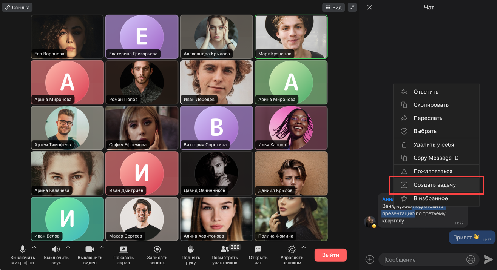Click the Сообщение text input field
The image size is (497, 270).
423,259
